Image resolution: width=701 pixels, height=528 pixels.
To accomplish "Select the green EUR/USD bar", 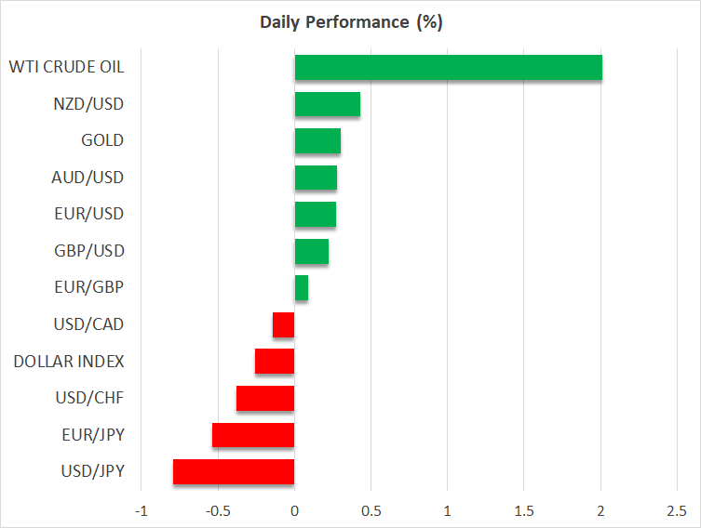I will pos(315,215).
